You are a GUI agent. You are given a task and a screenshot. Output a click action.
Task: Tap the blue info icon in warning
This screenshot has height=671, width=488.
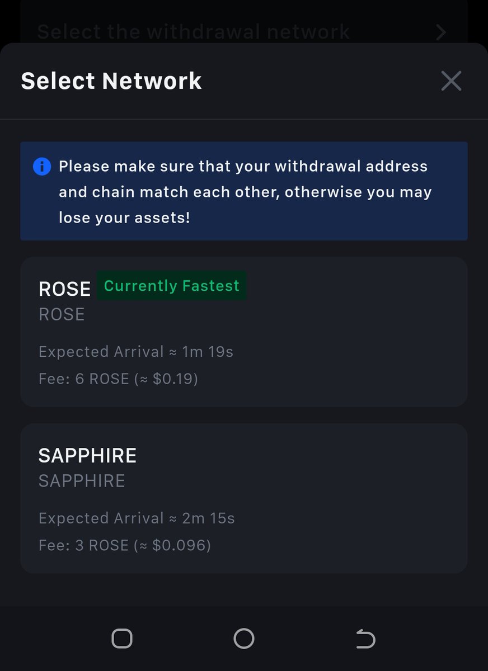(x=42, y=166)
